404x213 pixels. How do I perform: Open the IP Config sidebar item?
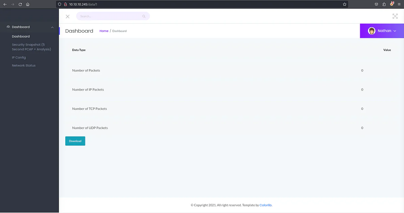point(19,58)
